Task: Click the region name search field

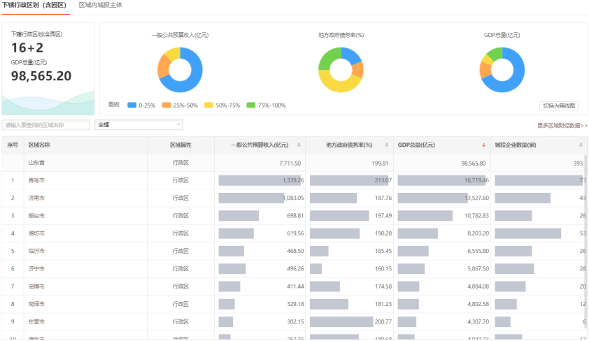Action: point(46,125)
